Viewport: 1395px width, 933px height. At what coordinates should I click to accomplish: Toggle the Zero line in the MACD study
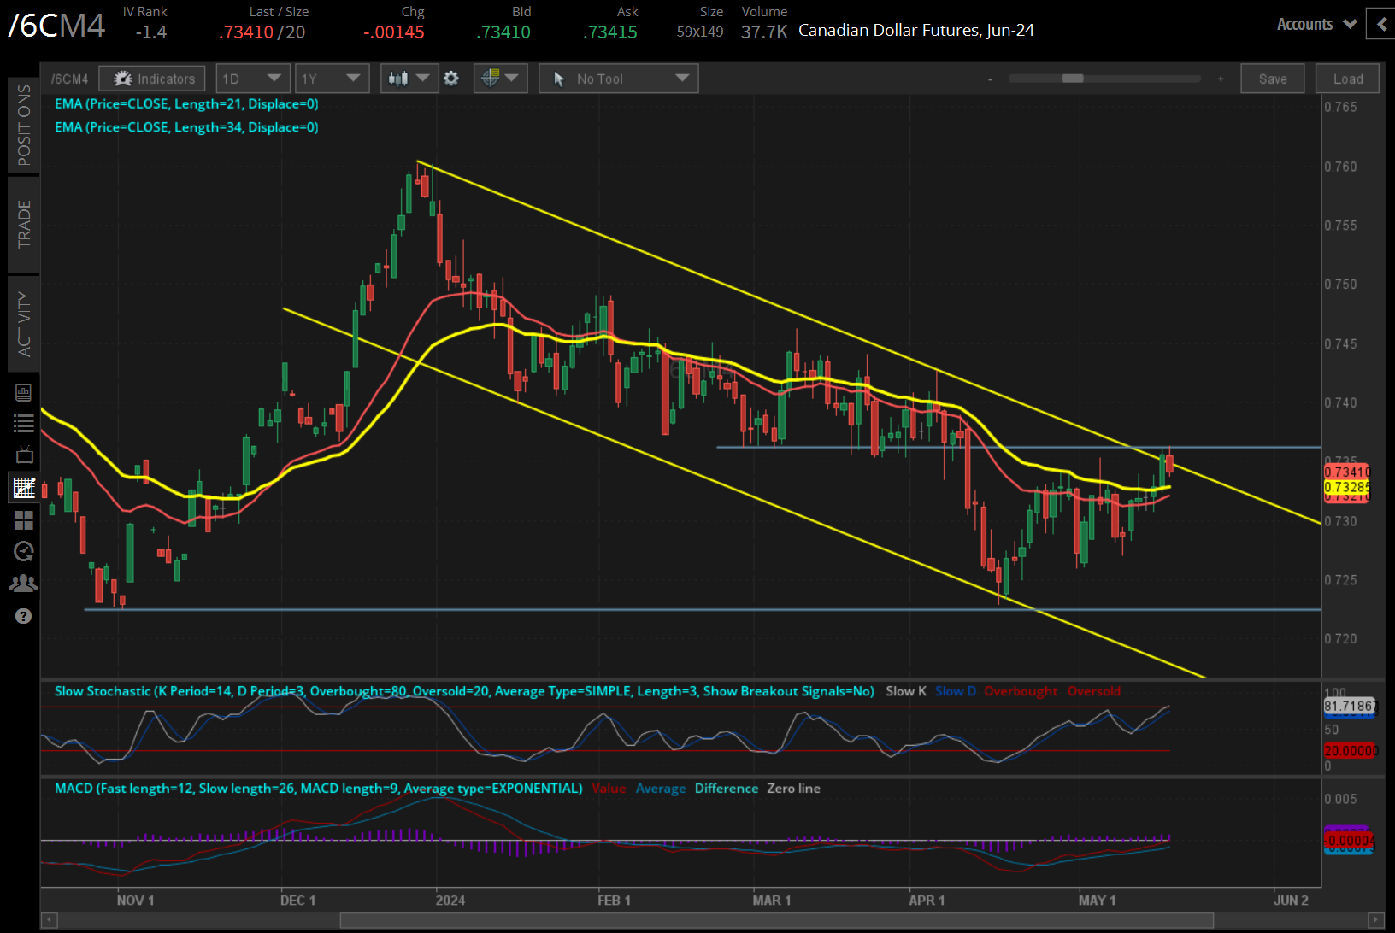[x=793, y=788]
